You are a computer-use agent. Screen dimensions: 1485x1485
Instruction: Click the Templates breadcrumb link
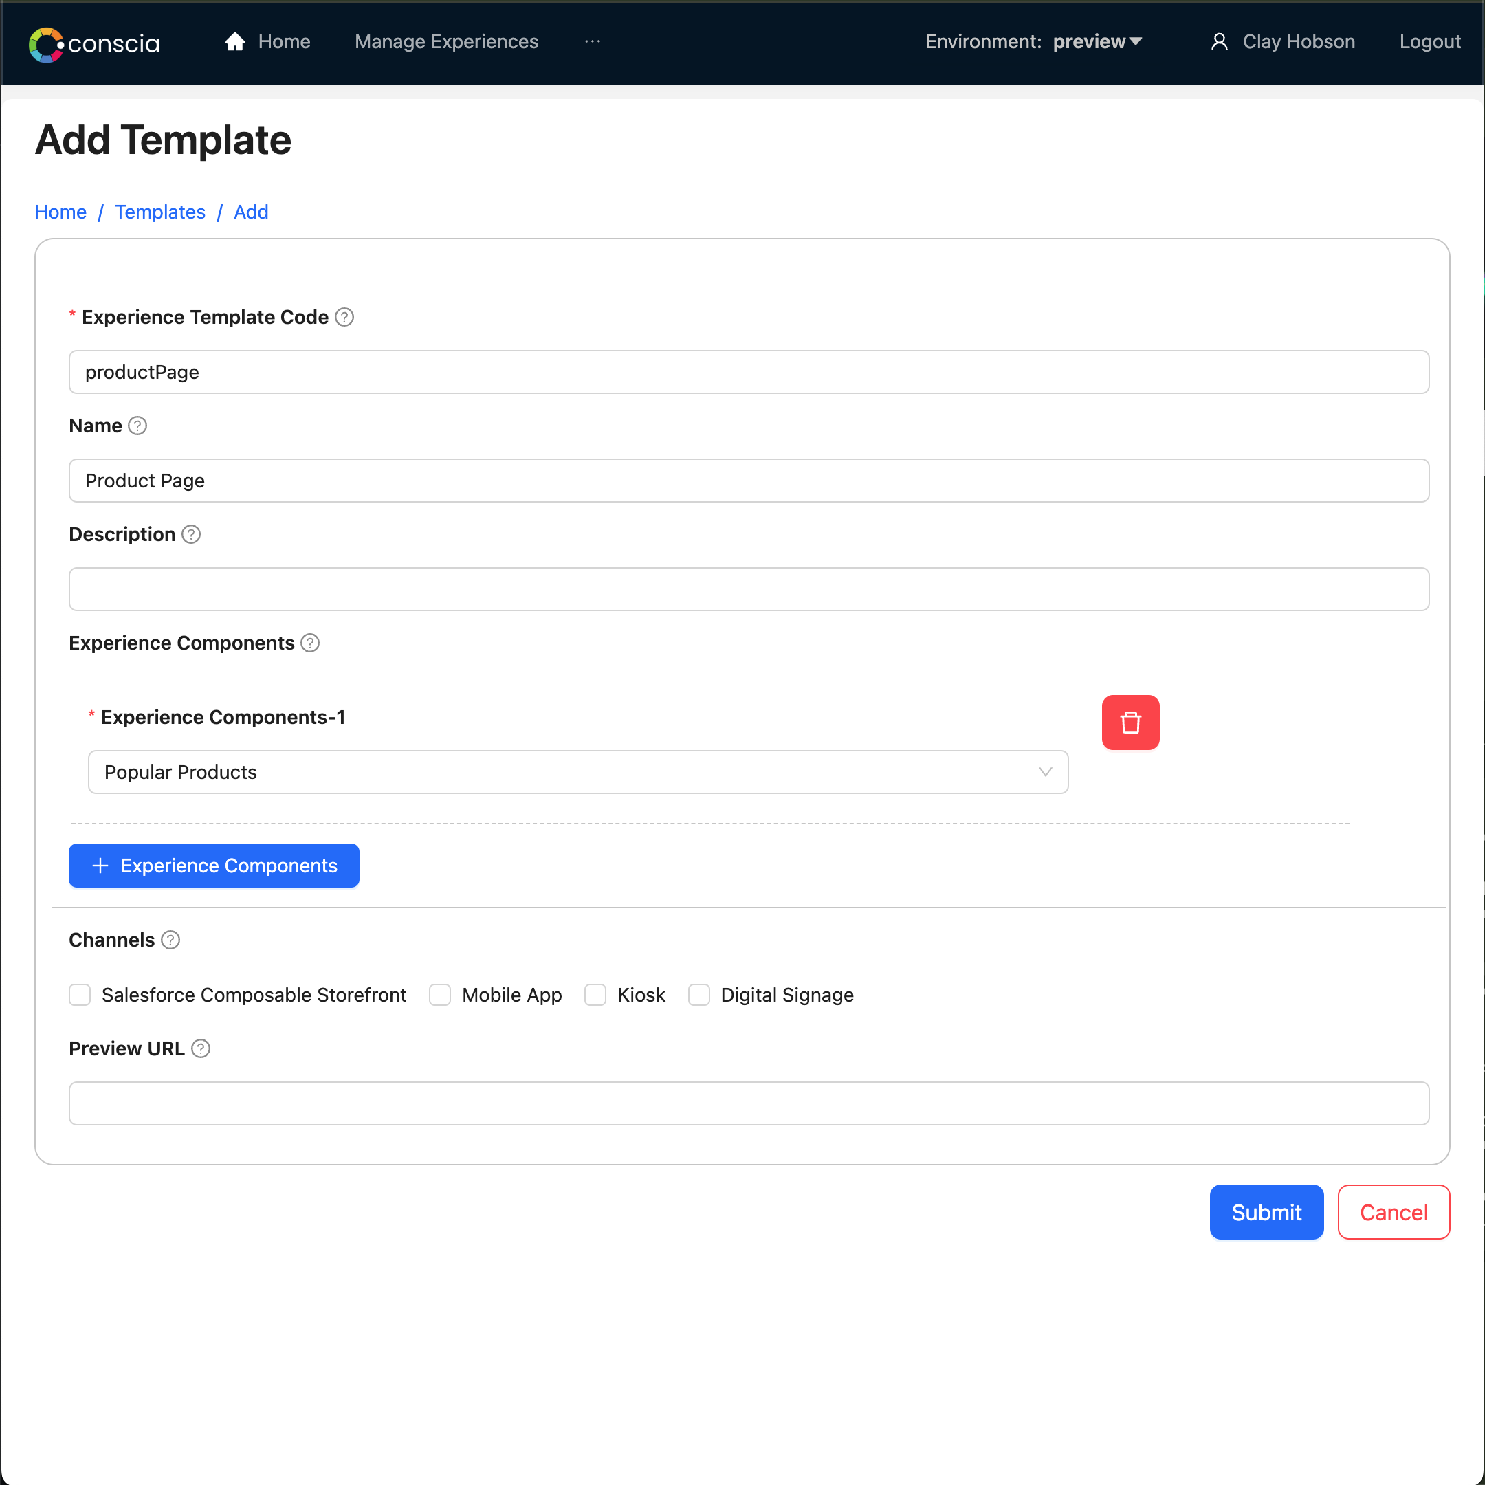[159, 212]
